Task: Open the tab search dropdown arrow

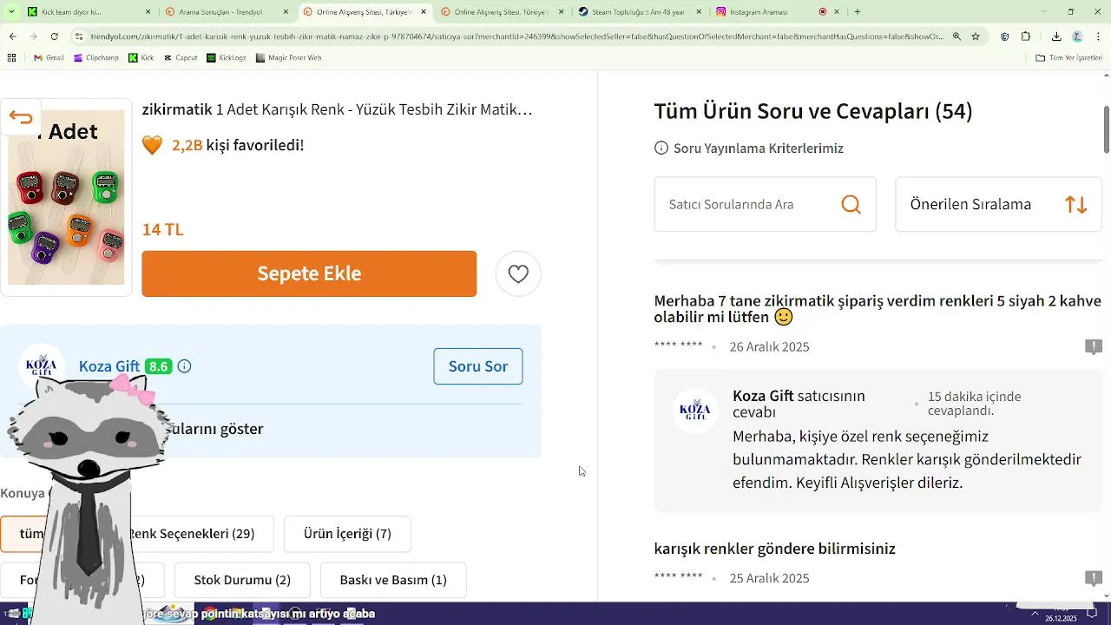Action: [11, 11]
